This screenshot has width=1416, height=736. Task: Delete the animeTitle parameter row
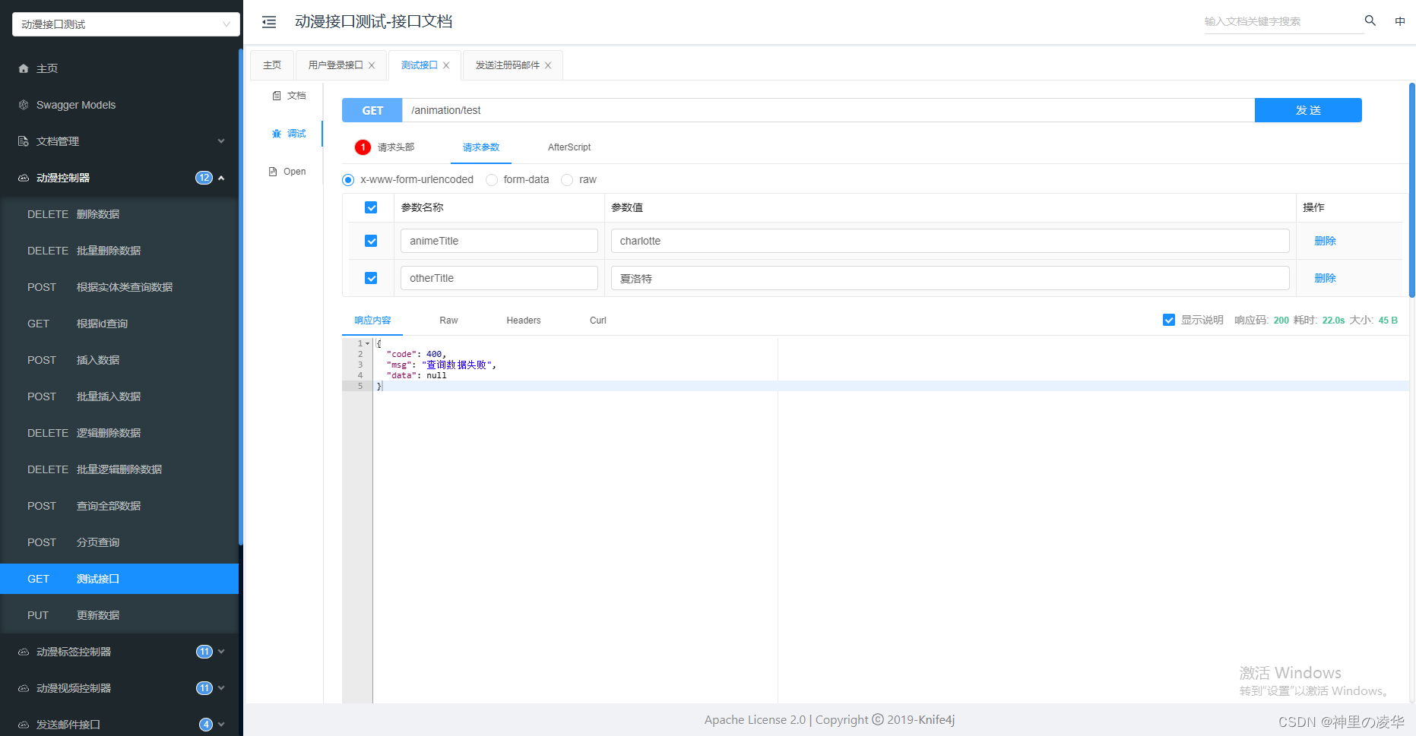coord(1325,241)
